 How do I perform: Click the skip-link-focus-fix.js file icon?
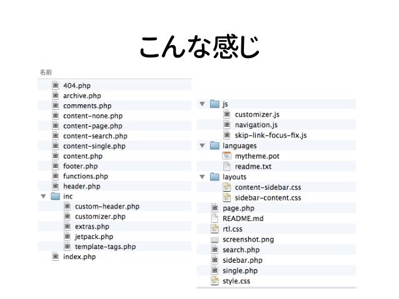[227, 135]
